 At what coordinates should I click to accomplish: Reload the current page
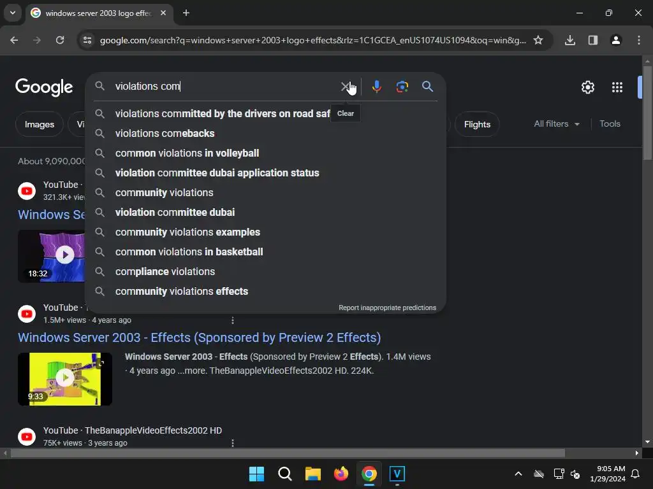coord(60,40)
